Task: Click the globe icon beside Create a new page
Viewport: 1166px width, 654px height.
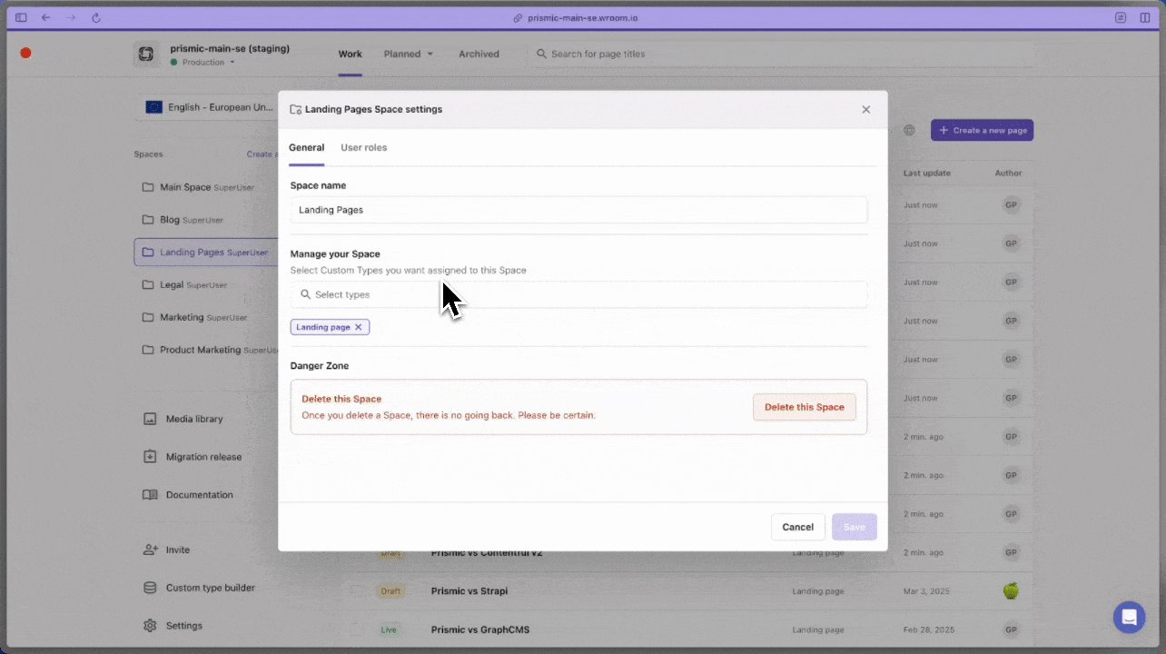Action: click(909, 130)
